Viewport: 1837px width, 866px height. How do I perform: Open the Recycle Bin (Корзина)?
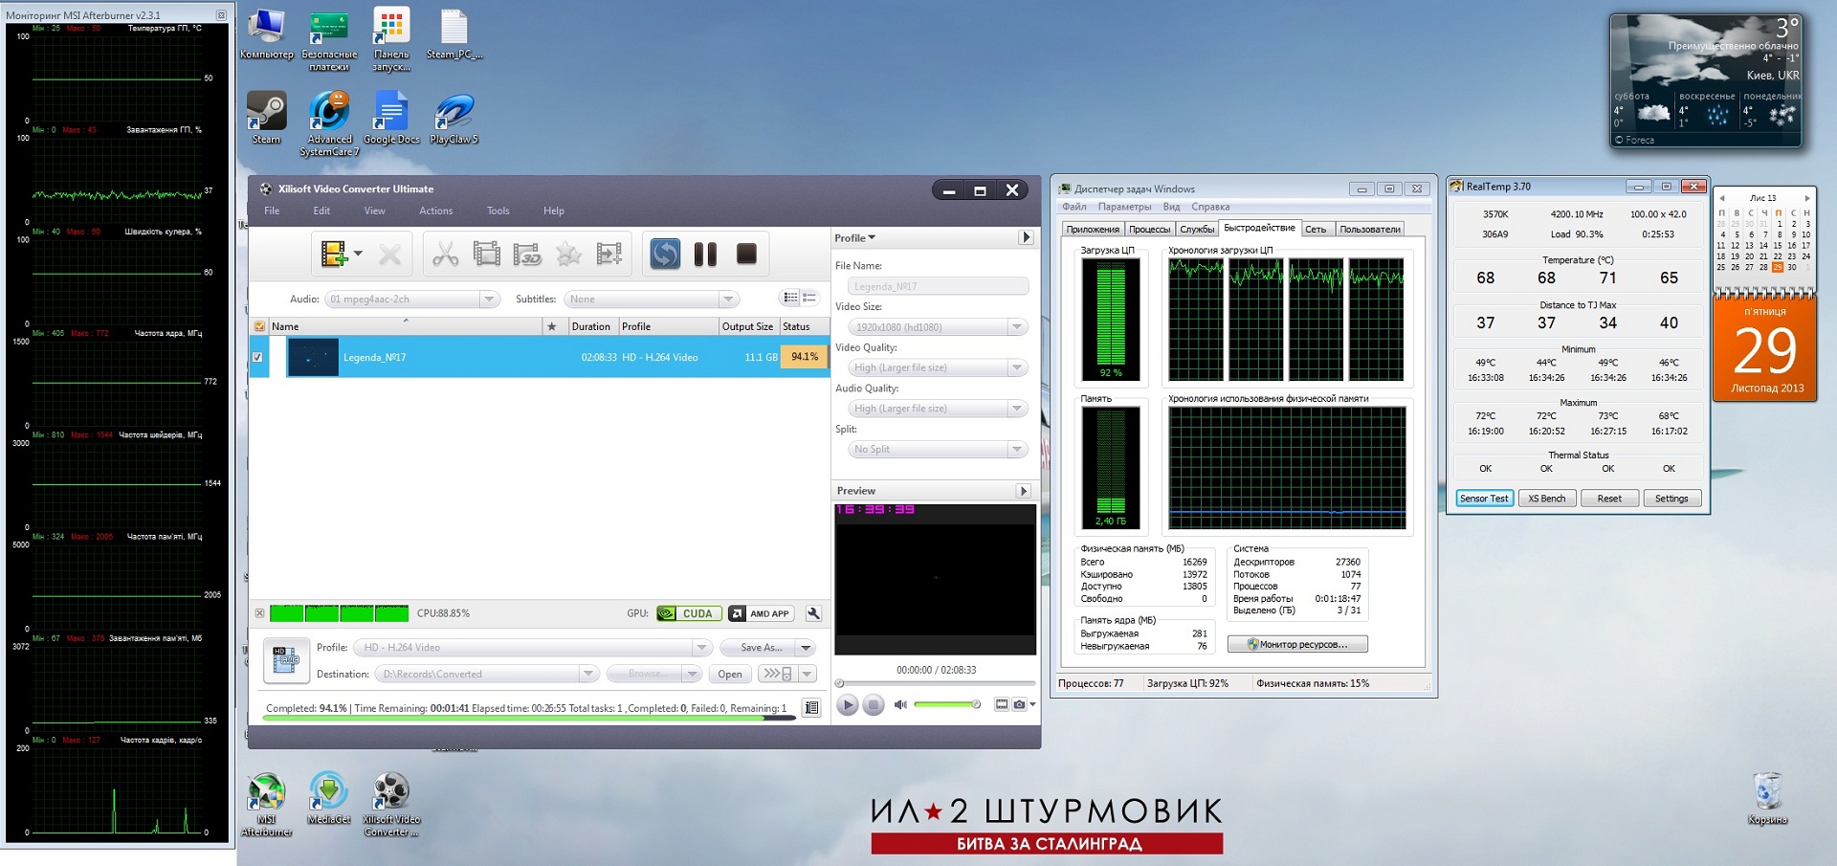pos(1767,798)
